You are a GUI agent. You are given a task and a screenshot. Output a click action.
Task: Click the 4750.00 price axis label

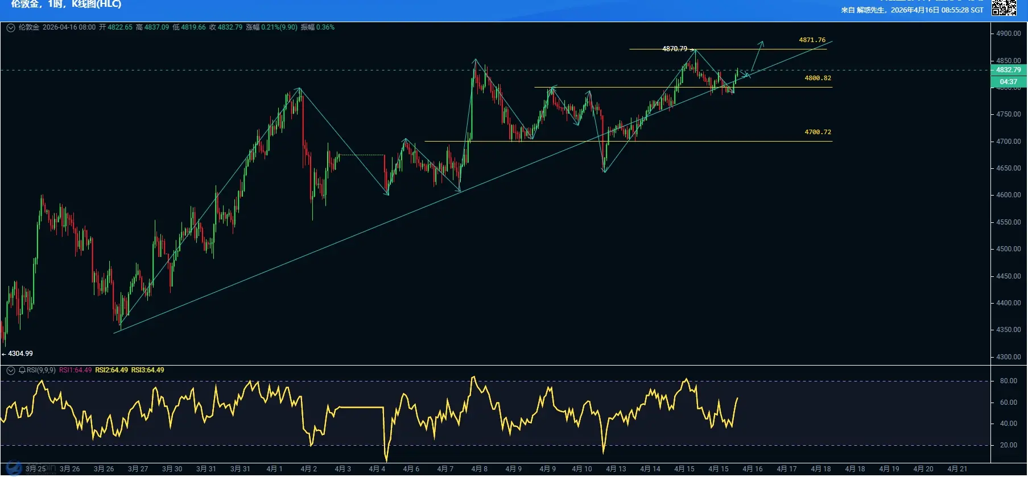click(1008, 114)
